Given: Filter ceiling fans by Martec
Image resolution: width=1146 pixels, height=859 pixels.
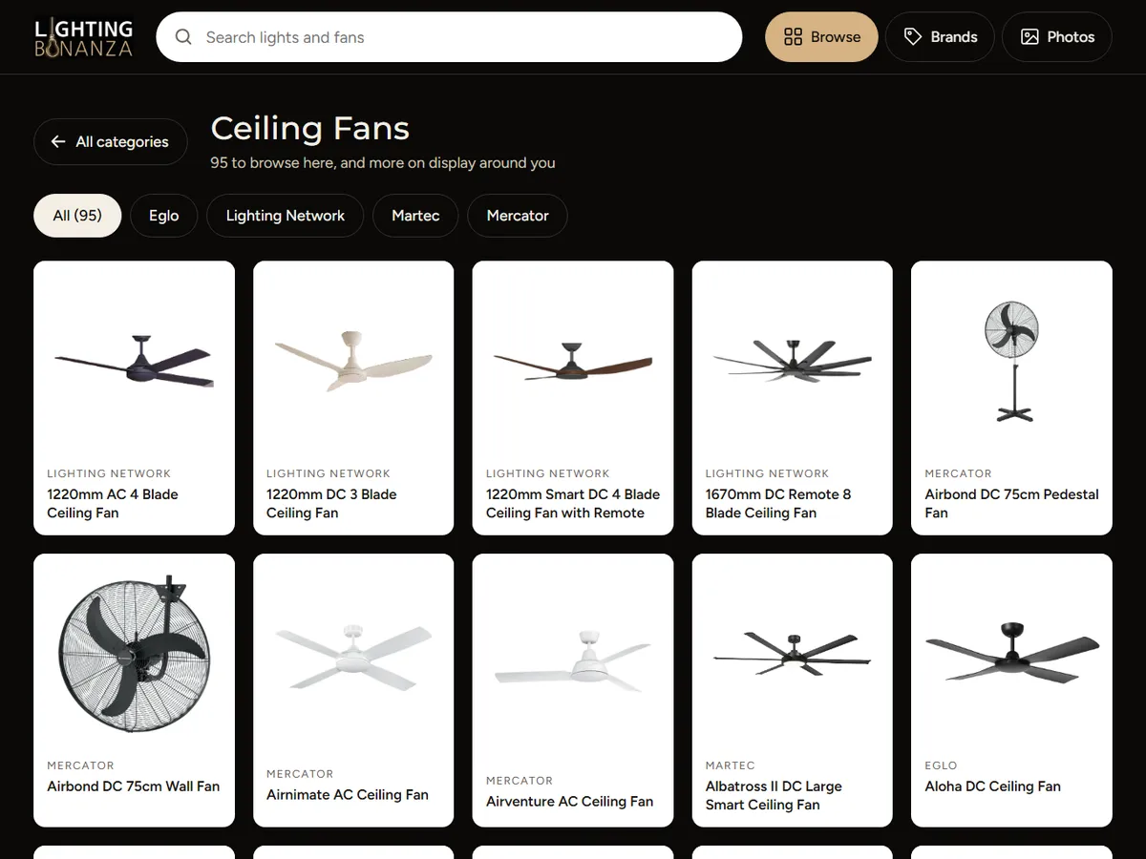Looking at the screenshot, I should pyautogui.click(x=415, y=216).
